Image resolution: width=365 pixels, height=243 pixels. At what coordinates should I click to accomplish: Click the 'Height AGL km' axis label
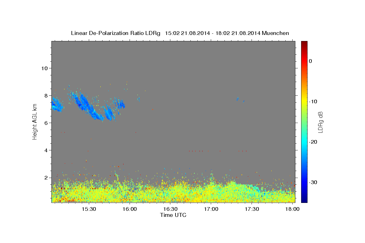35,122
